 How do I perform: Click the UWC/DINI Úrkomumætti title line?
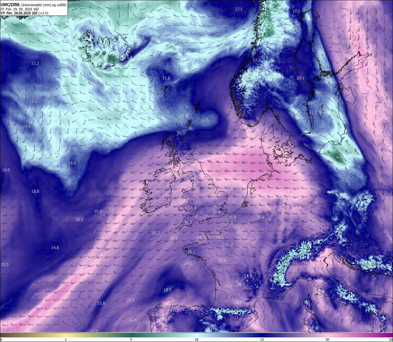pos(33,5)
